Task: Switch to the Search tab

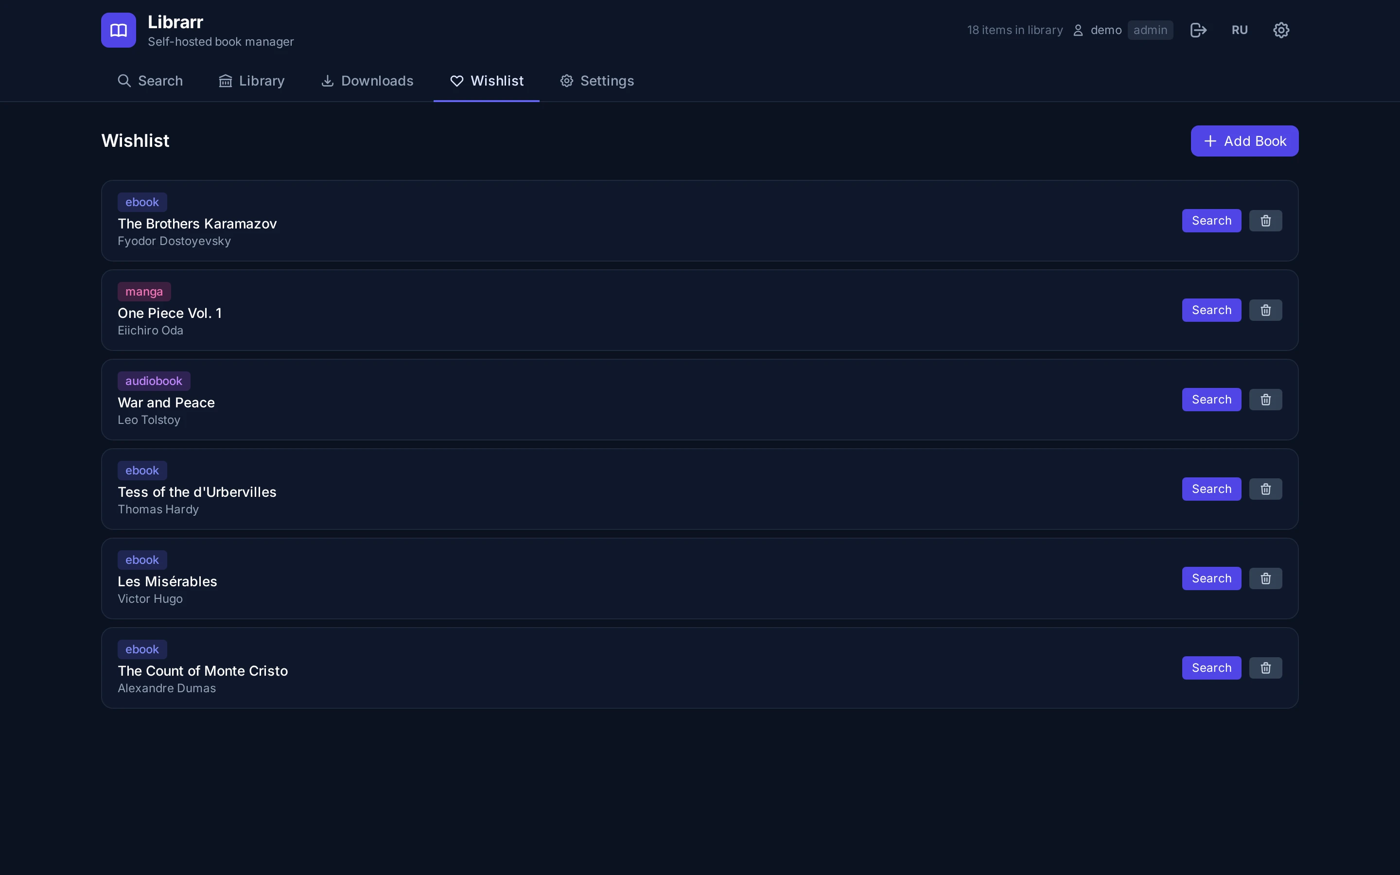Action: tap(150, 81)
